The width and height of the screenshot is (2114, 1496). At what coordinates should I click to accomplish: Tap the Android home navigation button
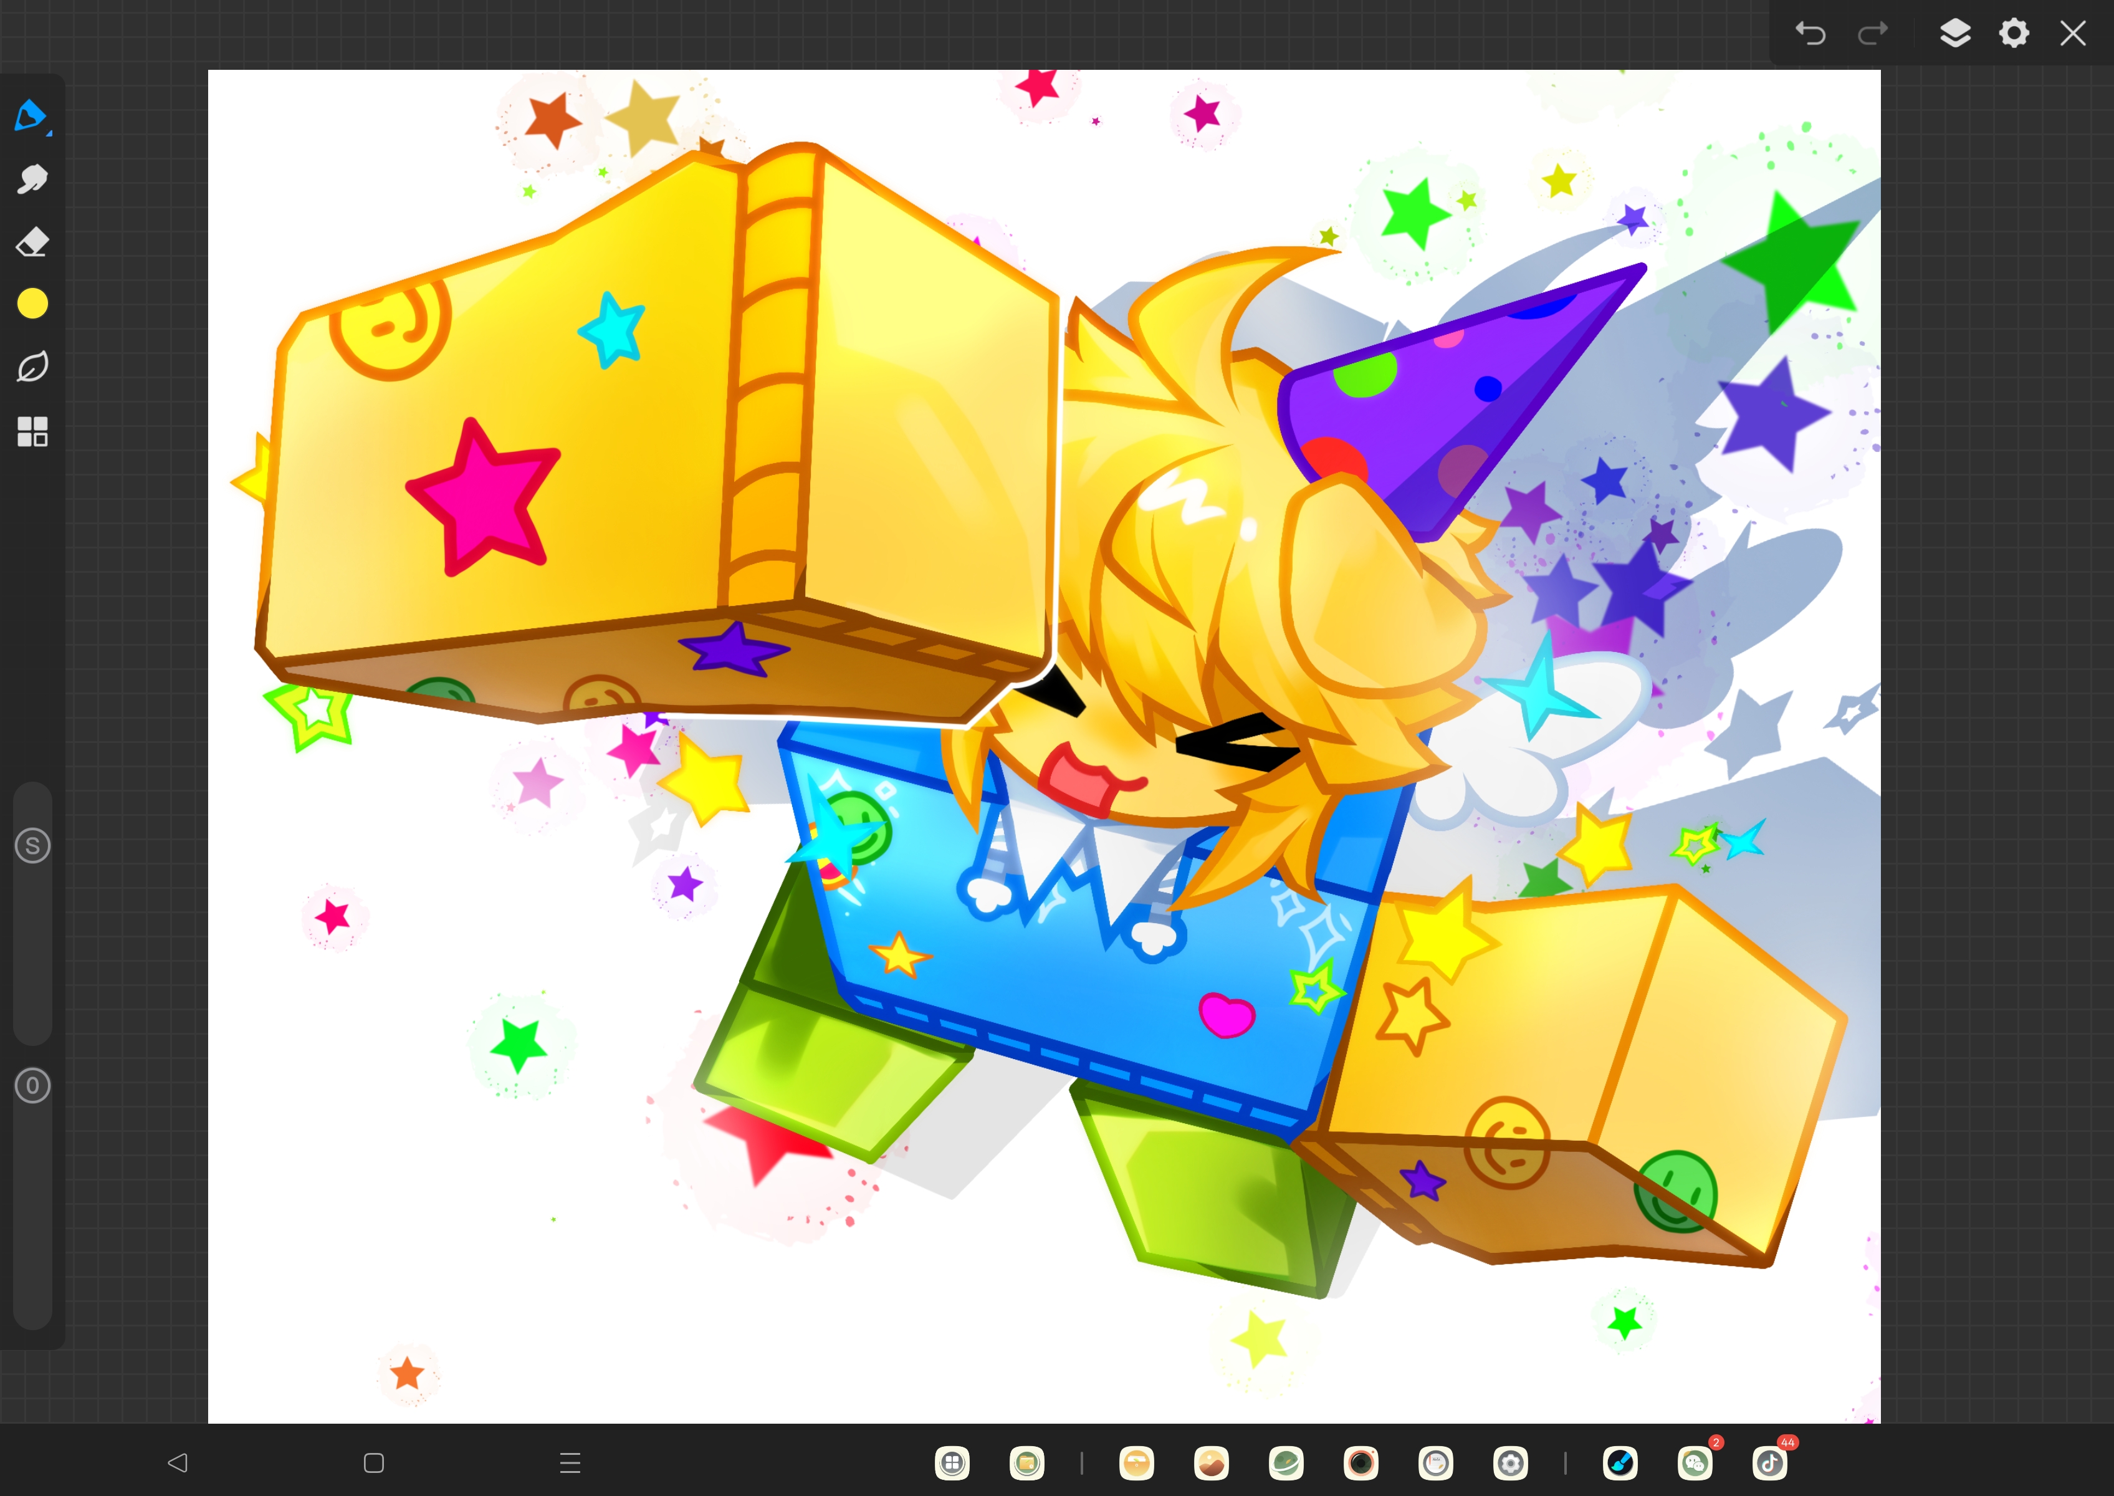tap(374, 1462)
